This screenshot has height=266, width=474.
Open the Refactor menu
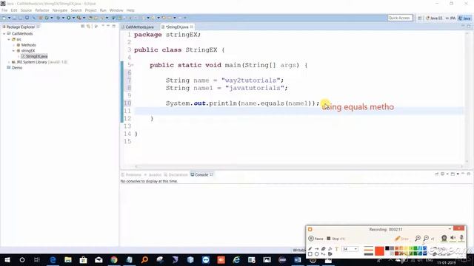click(x=42, y=10)
